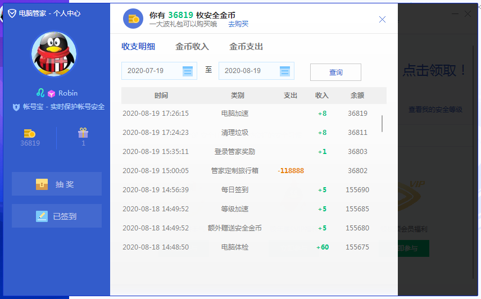Switch to the 金币收入 tab
The image size is (481, 299).
(192, 47)
